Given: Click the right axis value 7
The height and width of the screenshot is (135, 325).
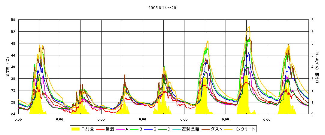Looking at the screenshot, I should pos(312,32).
